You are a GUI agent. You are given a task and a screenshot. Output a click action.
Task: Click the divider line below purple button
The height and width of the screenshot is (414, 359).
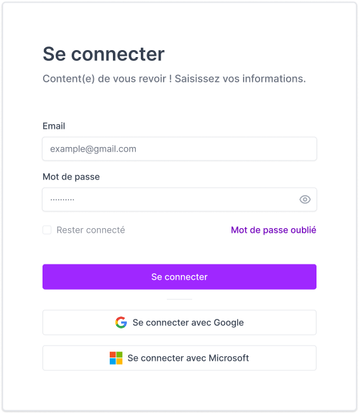point(179,299)
